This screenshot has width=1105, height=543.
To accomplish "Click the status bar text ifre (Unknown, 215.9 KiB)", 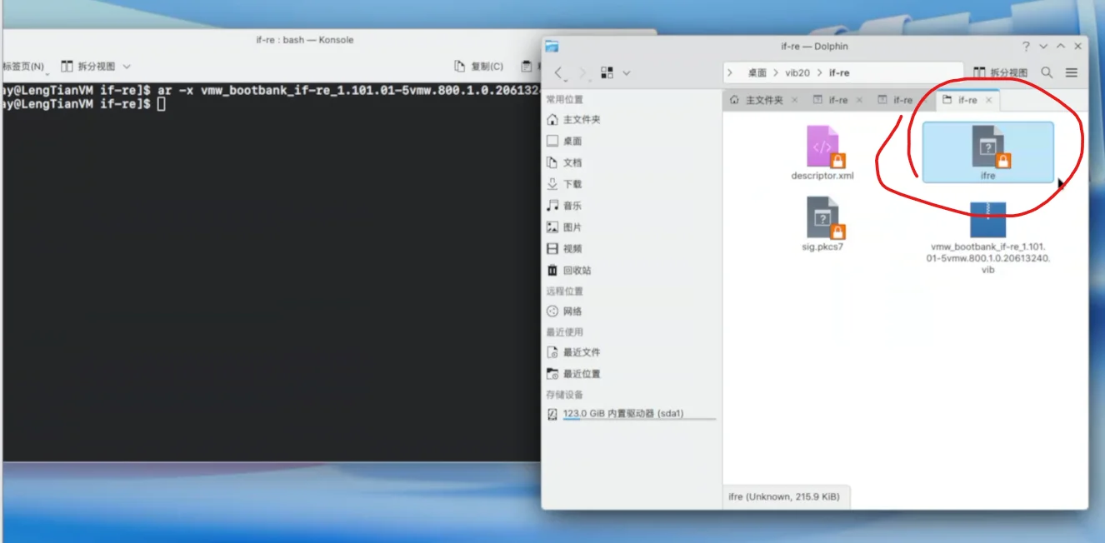I will coord(784,497).
